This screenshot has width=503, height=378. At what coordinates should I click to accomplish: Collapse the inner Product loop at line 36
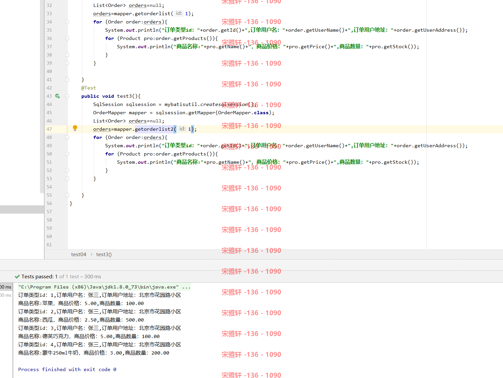point(67,38)
